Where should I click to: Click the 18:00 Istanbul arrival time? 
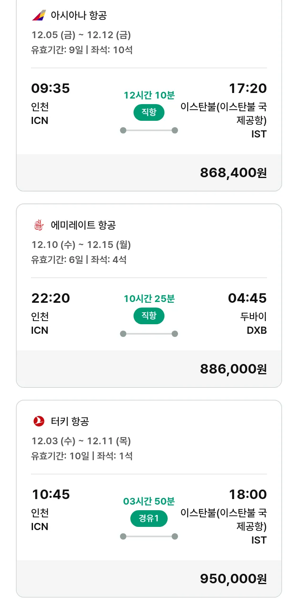click(248, 494)
